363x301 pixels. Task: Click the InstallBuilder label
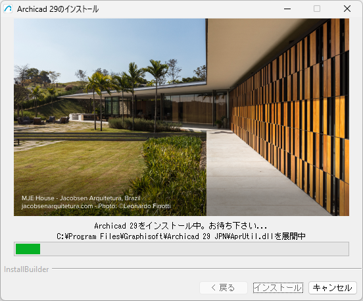(26, 269)
